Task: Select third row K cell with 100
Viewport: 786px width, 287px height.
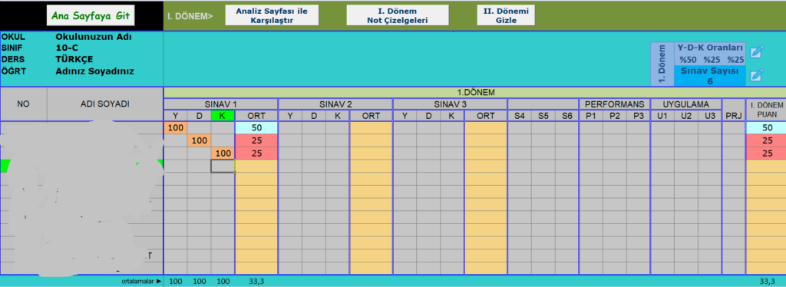Action: click(223, 153)
